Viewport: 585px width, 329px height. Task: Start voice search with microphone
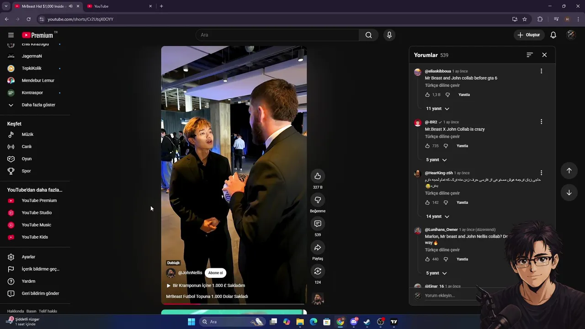click(x=389, y=35)
